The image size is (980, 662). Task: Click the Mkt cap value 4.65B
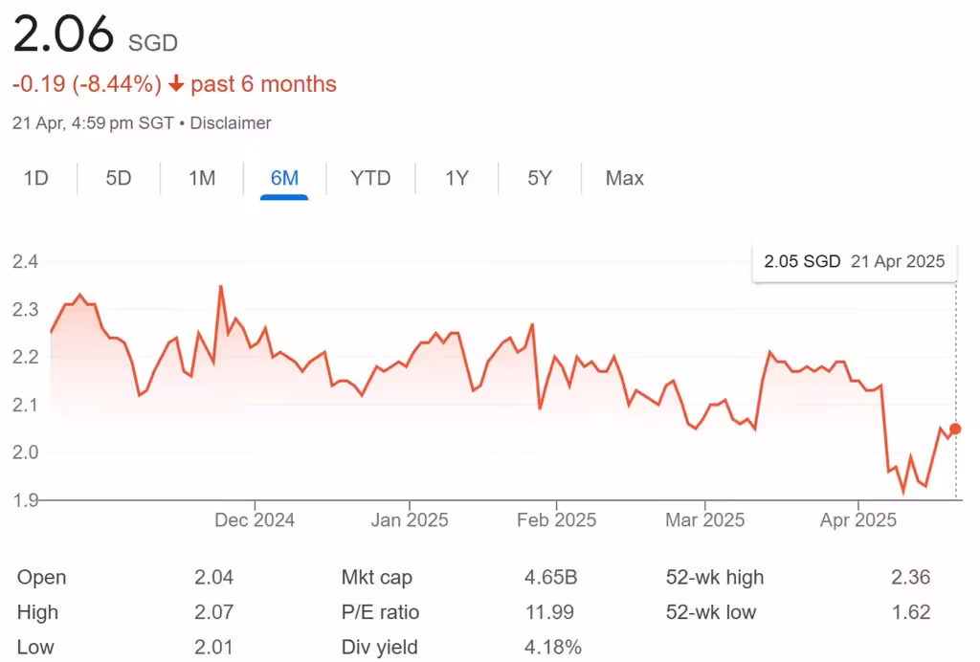[x=550, y=577]
